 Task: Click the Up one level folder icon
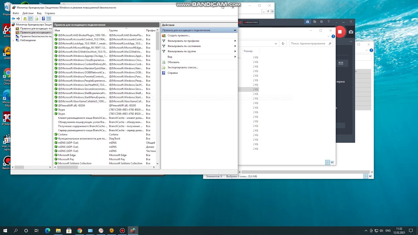(25, 19)
